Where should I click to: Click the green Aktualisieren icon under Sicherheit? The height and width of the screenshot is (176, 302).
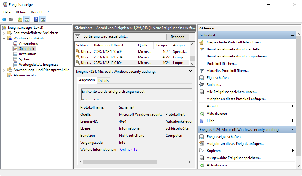click(x=202, y=114)
